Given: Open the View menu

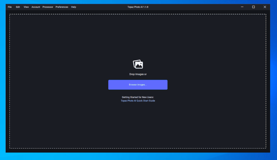Looking at the screenshot, I should [x=26, y=7].
